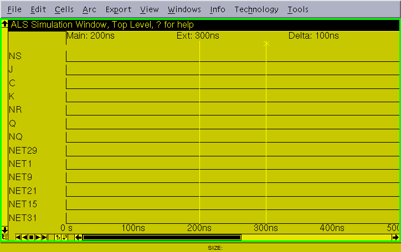401x252 pixels.
Task: Click the horizontal scrollbar thumb
Action: tap(161, 238)
